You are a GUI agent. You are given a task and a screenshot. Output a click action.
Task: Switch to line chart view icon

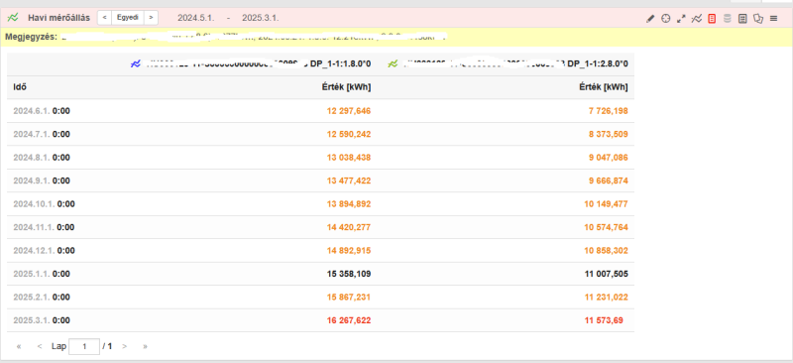coord(697,19)
